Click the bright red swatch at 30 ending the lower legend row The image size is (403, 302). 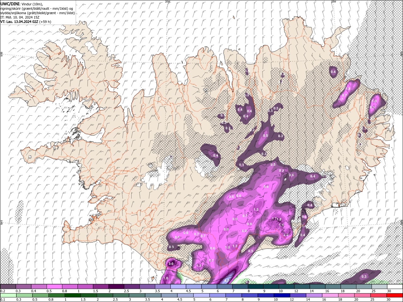(395, 295)
